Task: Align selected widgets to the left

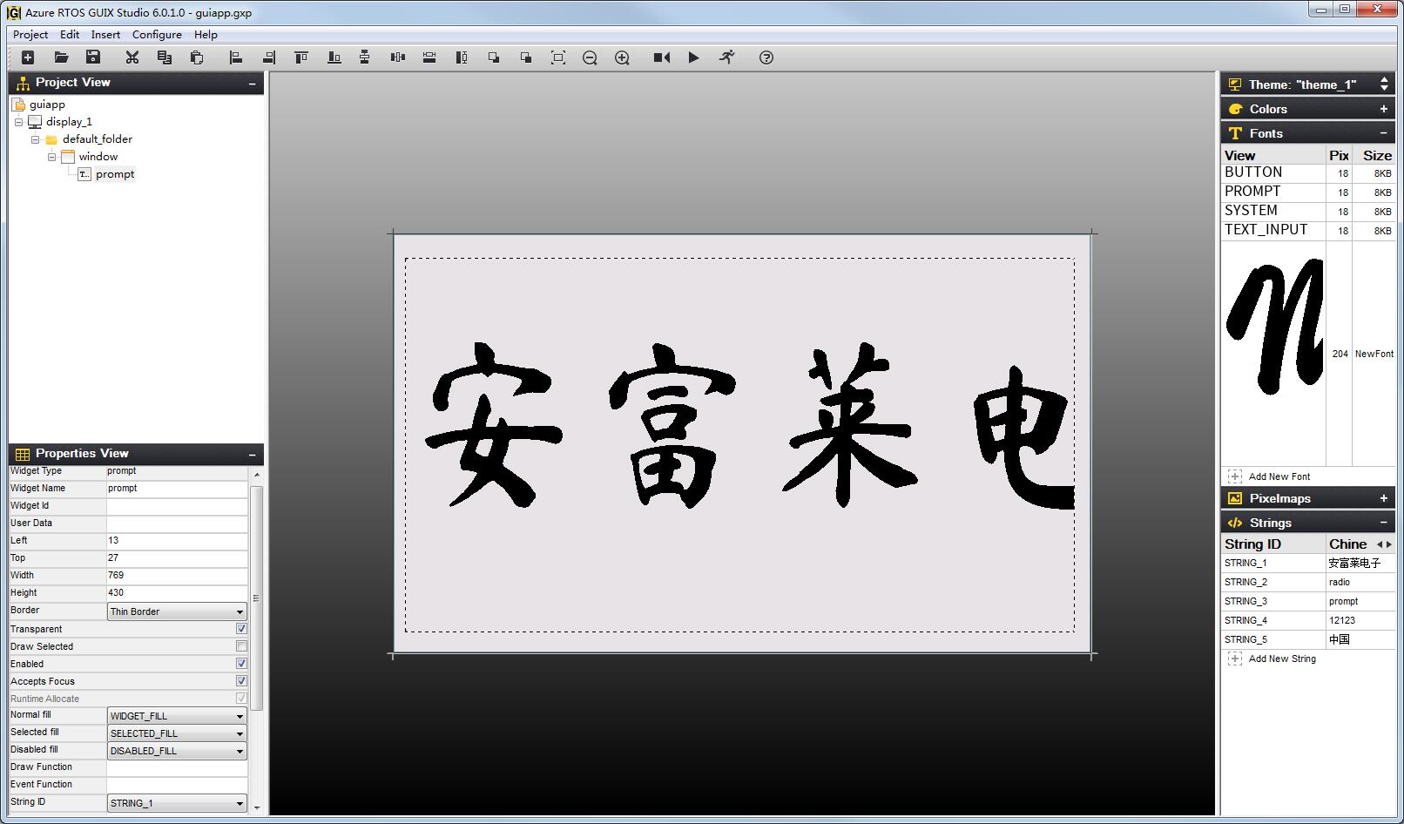Action: point(235,57)
